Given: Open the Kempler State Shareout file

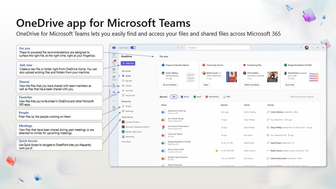Looking at the screenshot, I should point(178,157).
